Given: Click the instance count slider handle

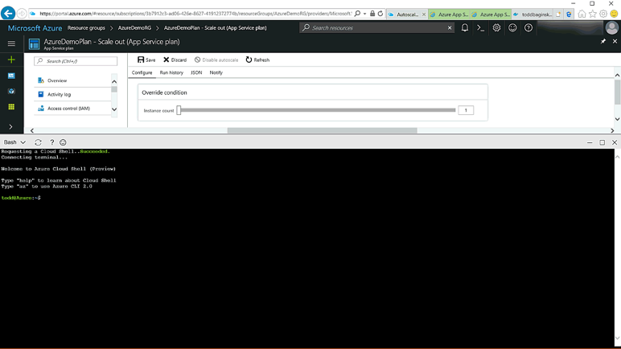Looking at the screenshot, I should click(179, 110).
